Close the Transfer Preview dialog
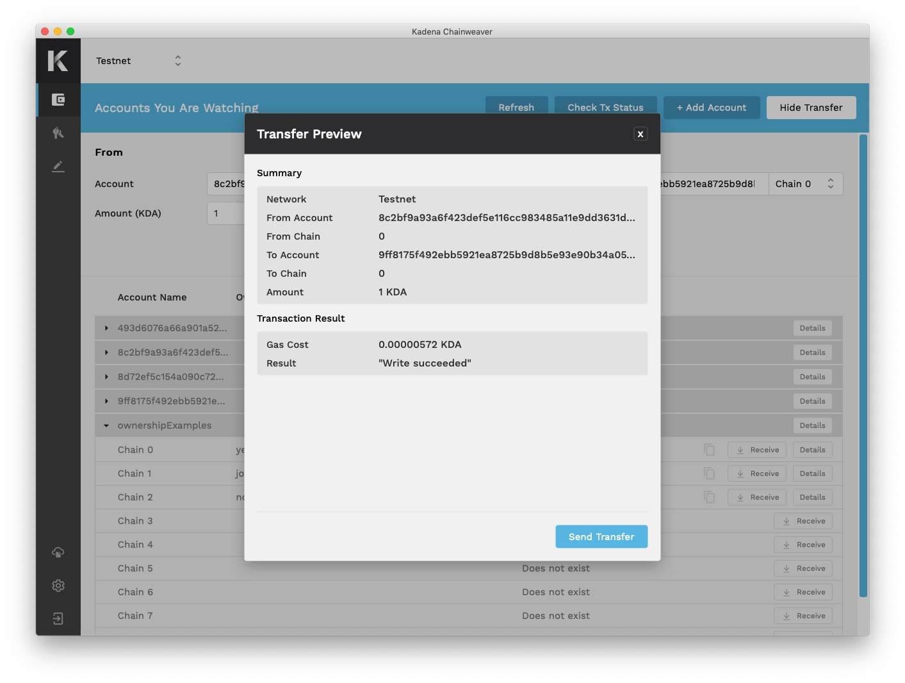905x683 pixels. coord(640,134)
